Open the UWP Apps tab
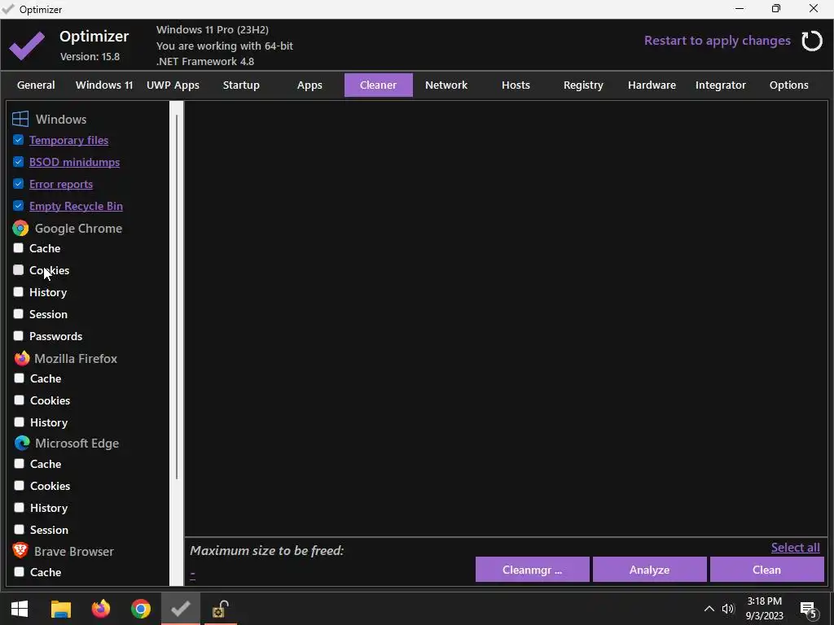834x625 pixels. click(173, 85)
